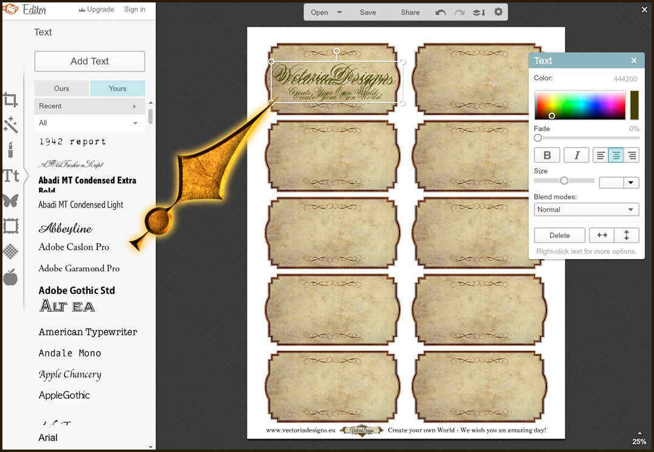Open the Frames tool icon

click(x=10, y=226)
